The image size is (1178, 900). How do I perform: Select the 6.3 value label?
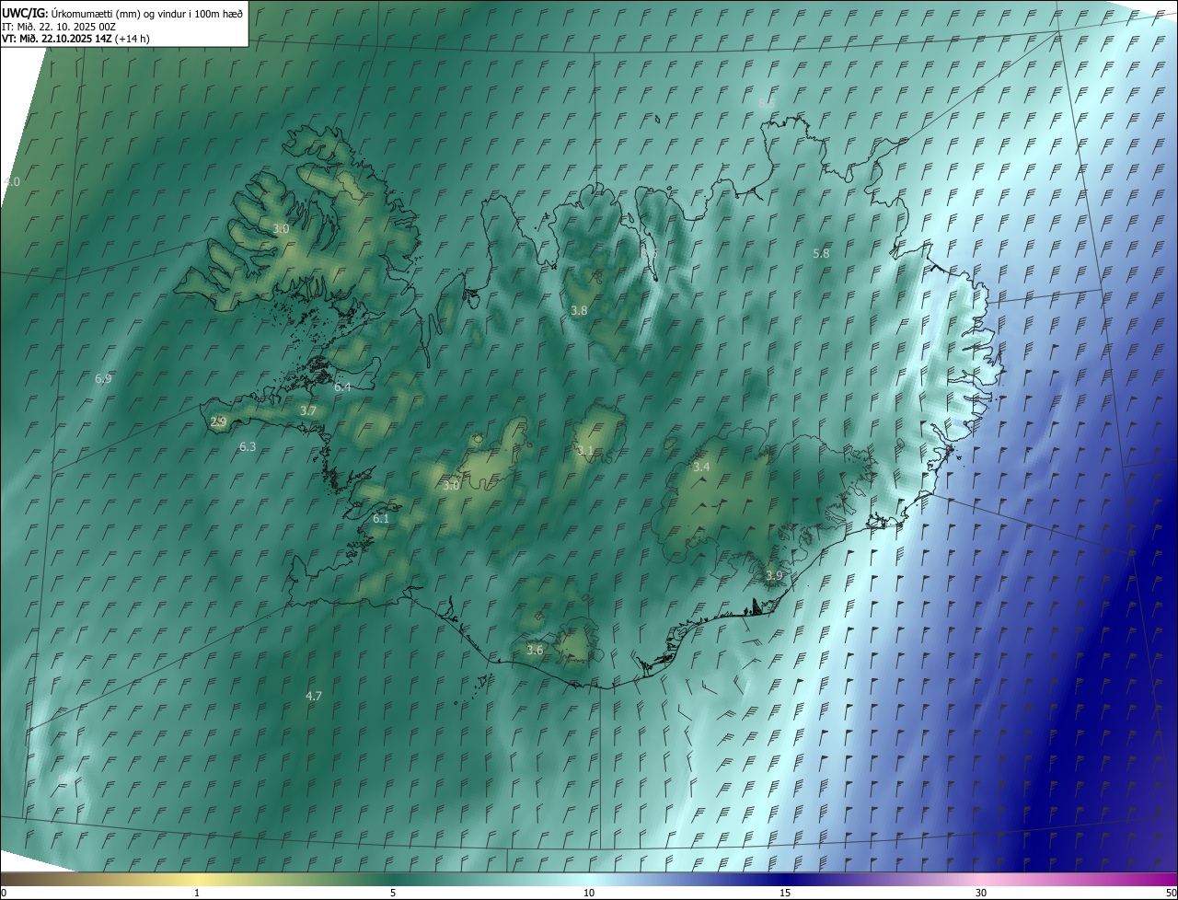248,446
